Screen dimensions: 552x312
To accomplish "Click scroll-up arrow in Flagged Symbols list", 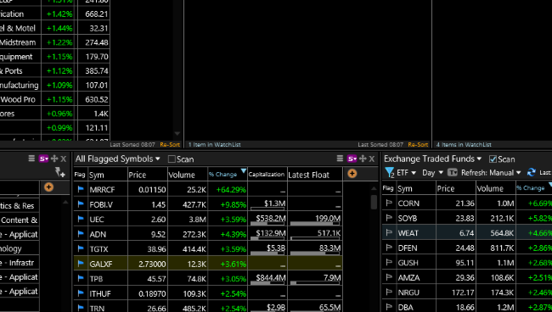I will pyautogui.click(x=374, y=189).
